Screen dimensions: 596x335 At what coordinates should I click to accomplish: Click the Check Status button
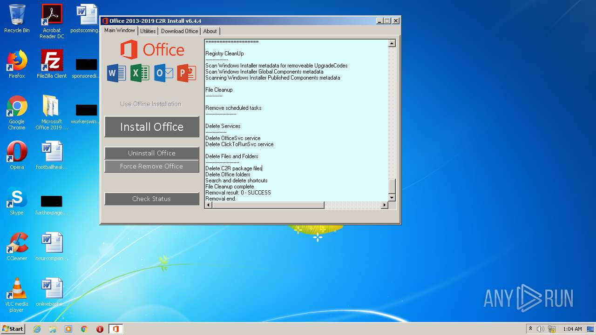click(152, 199)
